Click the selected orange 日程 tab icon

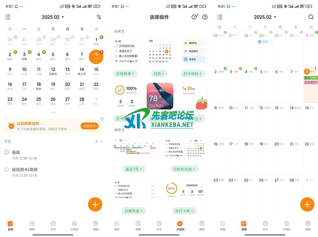click(x=10, y=224)
